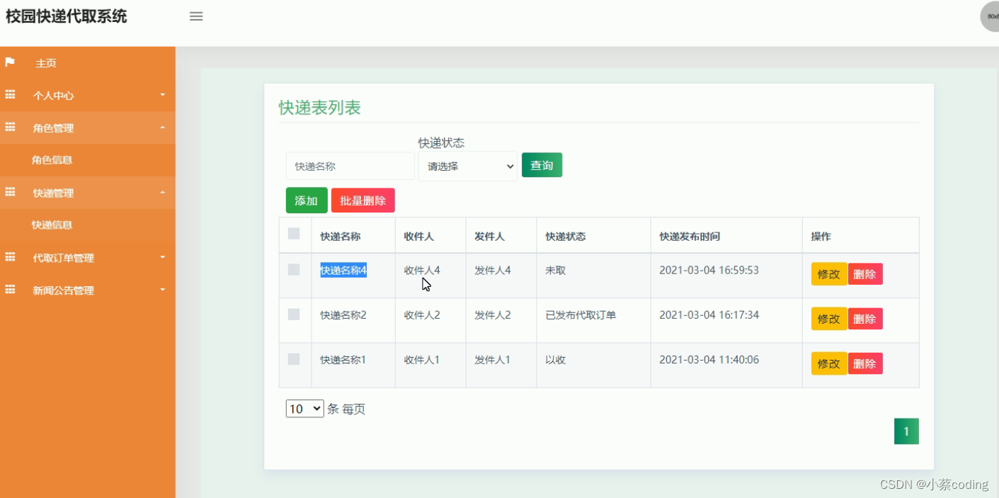Check the checkbox for row 快递名称2
999x498 pixels.
pos(295,315)
